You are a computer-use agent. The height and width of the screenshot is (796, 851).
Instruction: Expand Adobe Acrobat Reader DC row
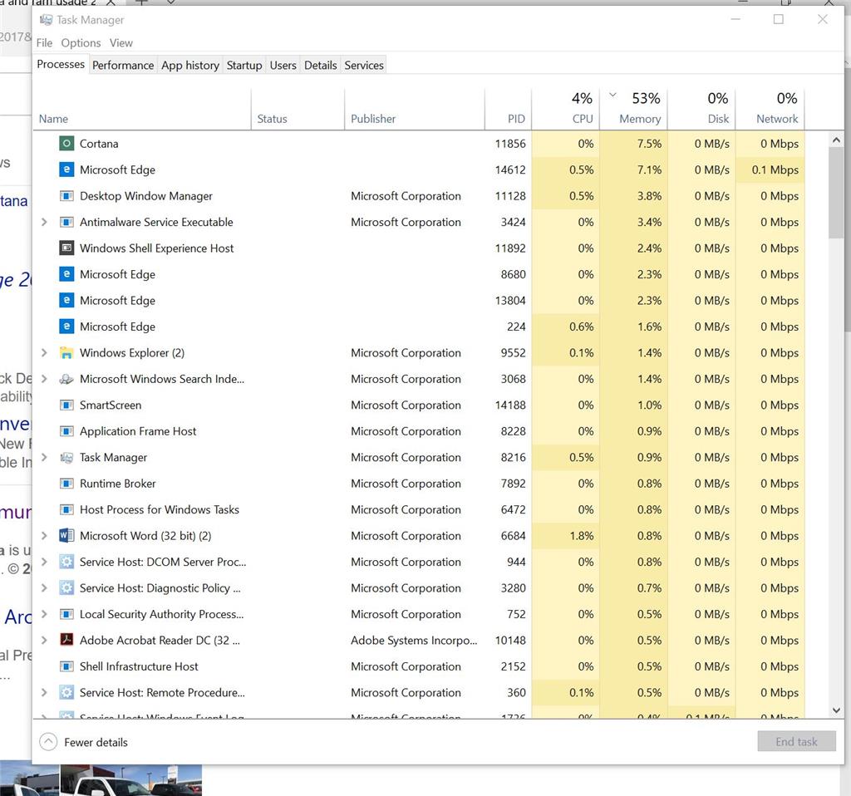point(44,641)
